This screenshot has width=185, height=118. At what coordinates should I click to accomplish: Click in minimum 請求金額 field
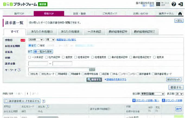(x=38, y=64)
